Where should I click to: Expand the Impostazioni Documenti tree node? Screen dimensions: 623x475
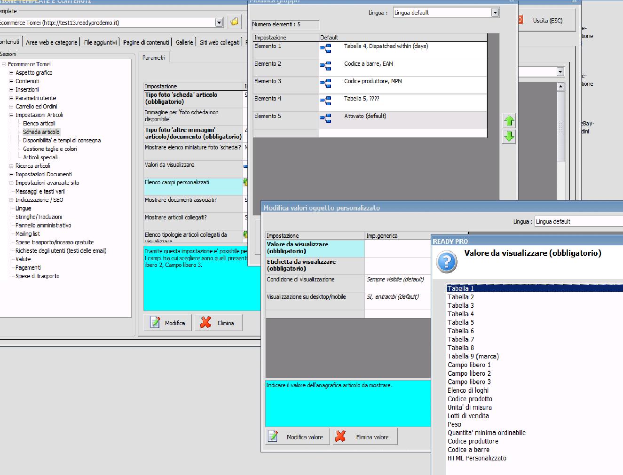11,174
